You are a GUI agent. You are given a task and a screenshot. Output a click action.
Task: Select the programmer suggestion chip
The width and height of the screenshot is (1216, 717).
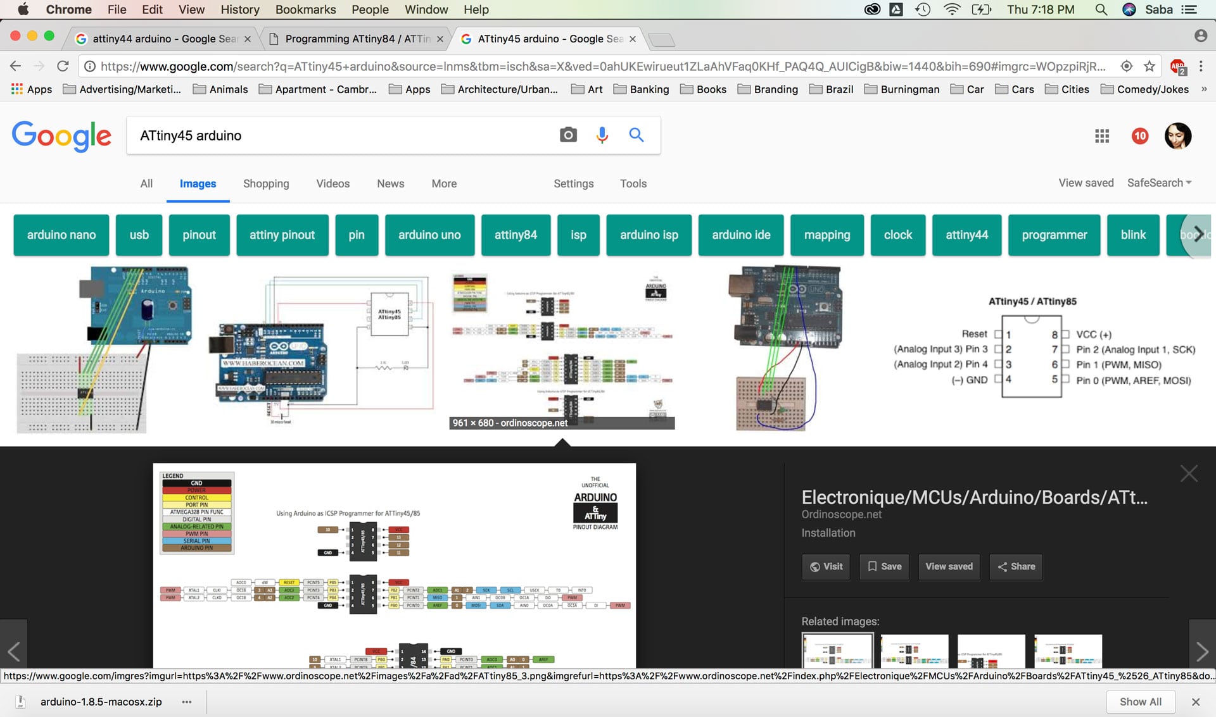click(x=1054, y=235)
